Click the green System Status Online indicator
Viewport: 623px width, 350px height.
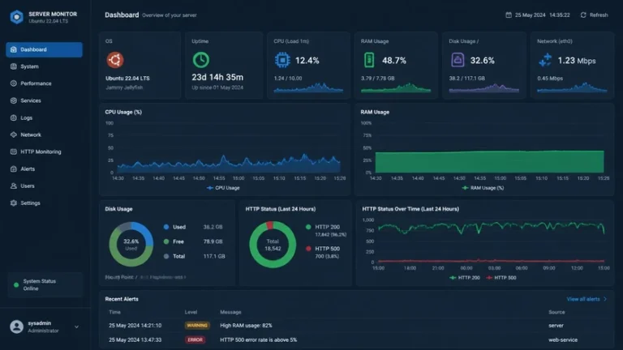pos(16,285)
